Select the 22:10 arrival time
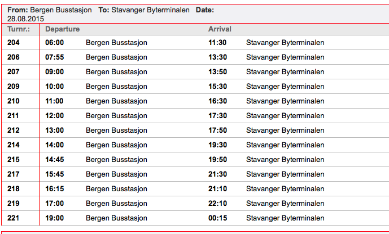Screen dimensions: 389x234 click(217, 204)
